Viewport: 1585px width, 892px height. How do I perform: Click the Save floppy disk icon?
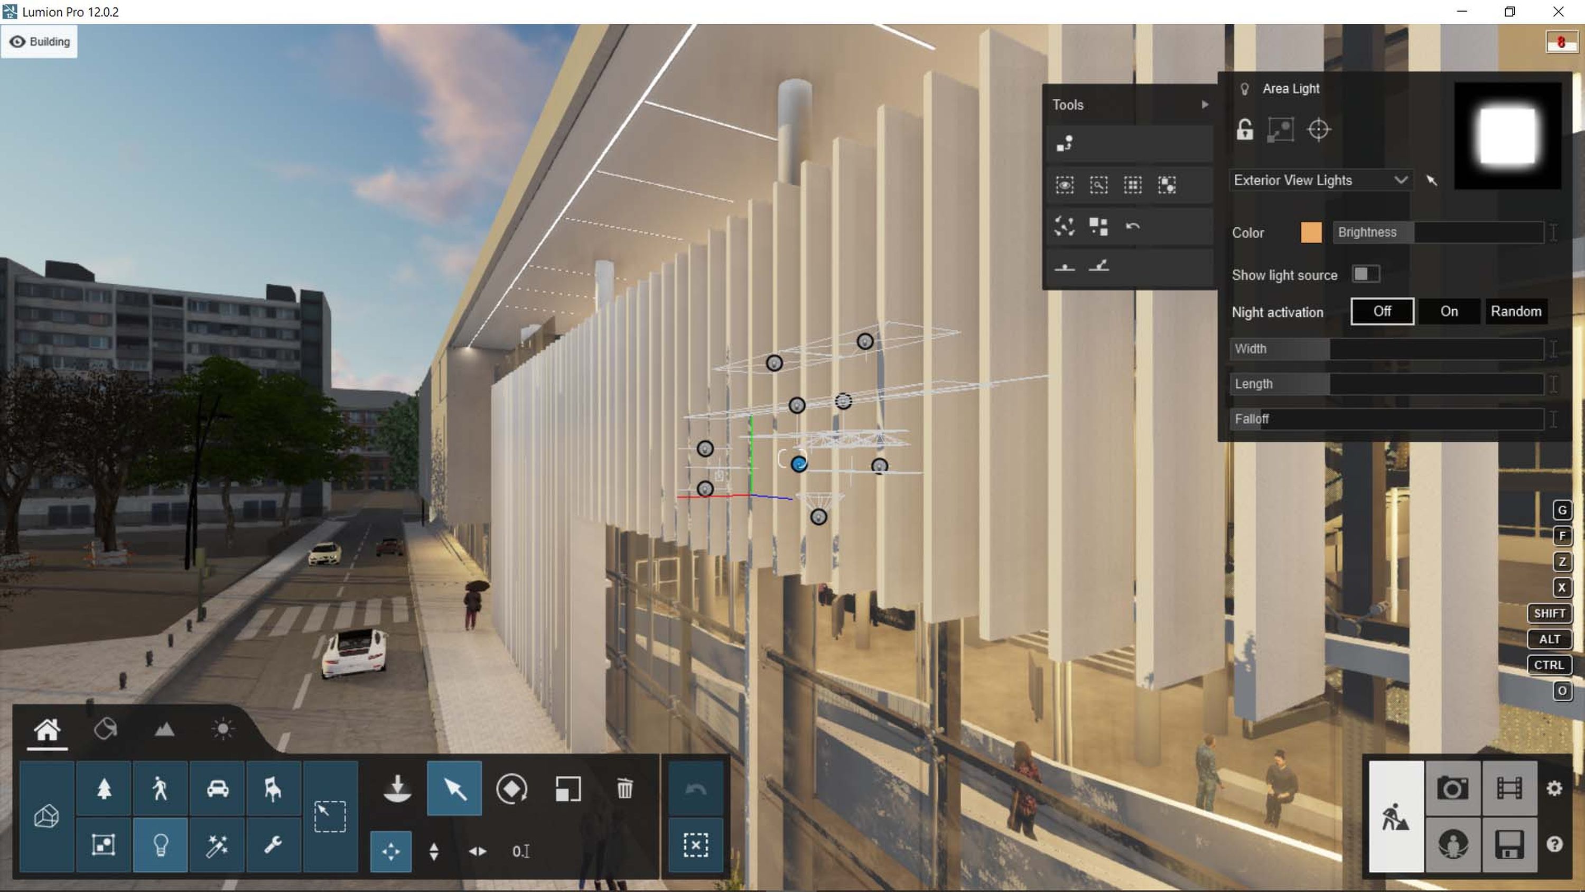click(1509, 844)
